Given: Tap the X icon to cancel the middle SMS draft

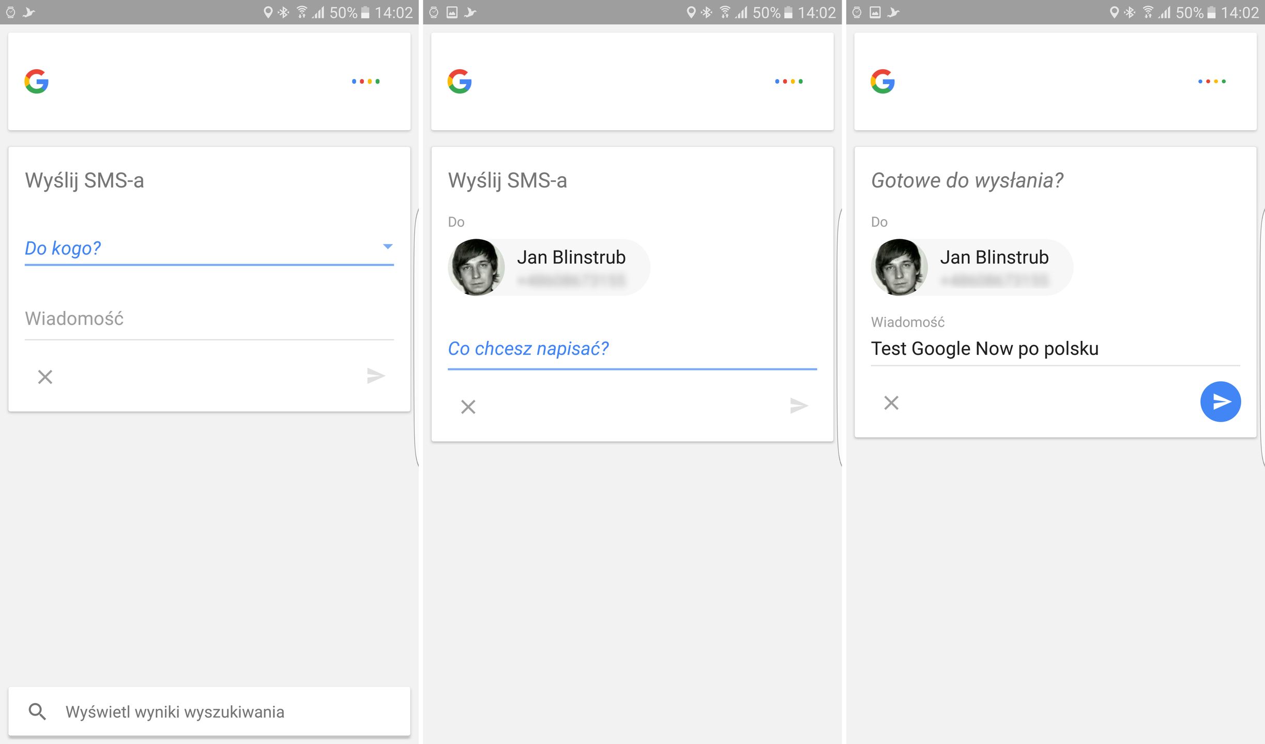Looking at the screenshot, I should click(x=467, y=407).
